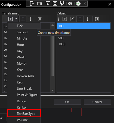Click the Timeframes list scroll up arrow
This screenshot has width=114, height=123.
(53, 25)
